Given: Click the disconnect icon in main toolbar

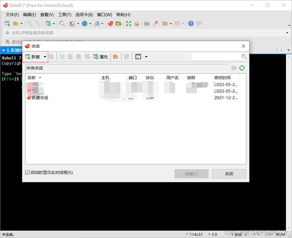Looking at the screenshot, I should coord(30,24).
